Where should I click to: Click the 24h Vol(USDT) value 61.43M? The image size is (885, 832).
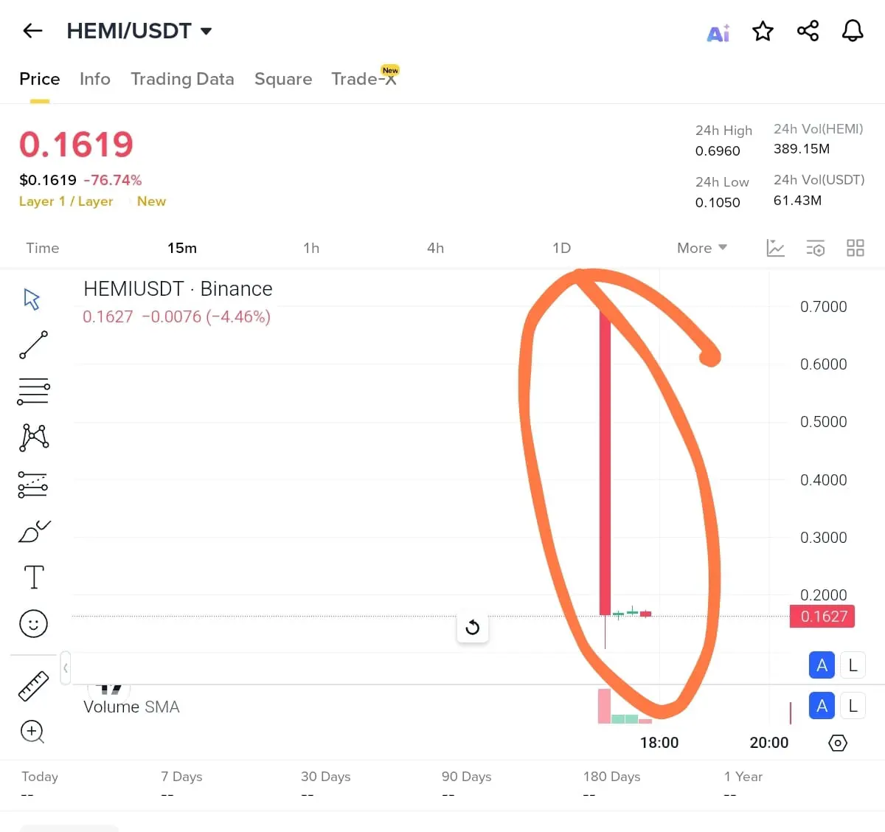tap(797, 201)
